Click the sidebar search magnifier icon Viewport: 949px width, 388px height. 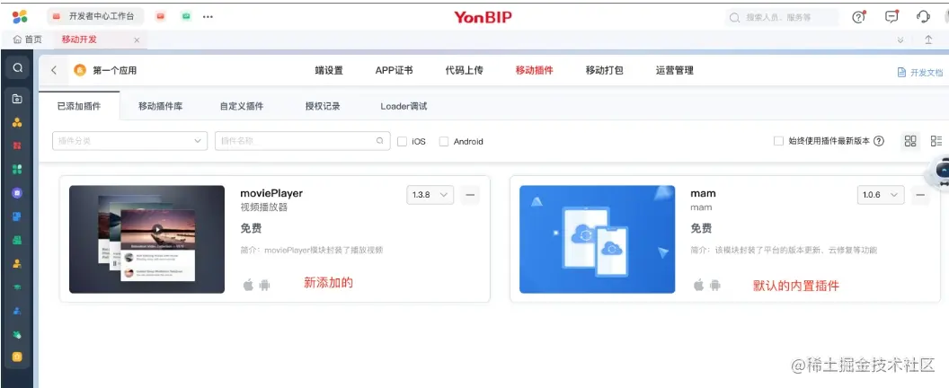pyautogui.click(x=18, y=67)
